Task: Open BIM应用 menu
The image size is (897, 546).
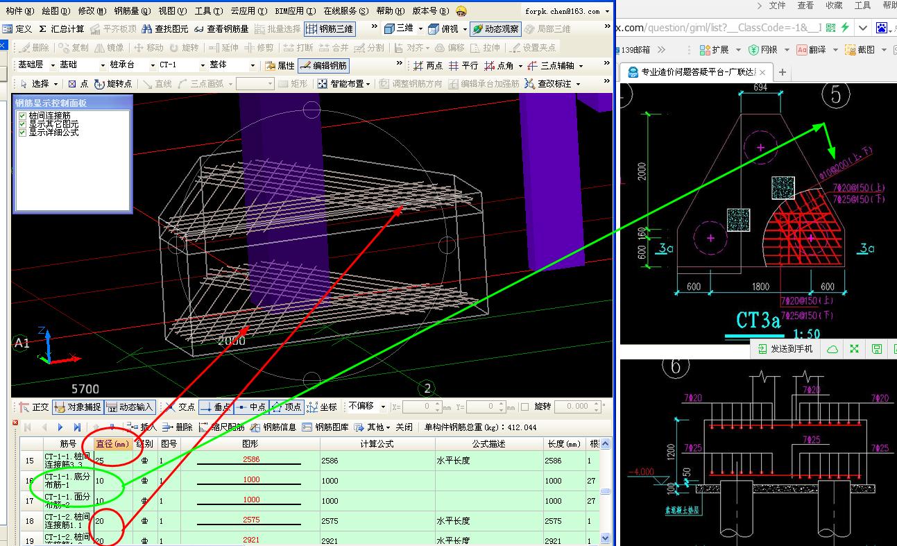Action: click(295, 11)
